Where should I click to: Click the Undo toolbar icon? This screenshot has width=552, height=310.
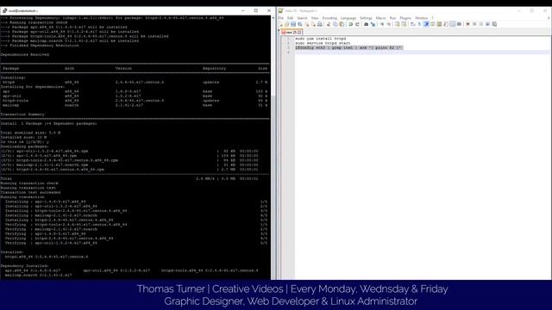[350, 24]
